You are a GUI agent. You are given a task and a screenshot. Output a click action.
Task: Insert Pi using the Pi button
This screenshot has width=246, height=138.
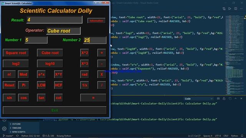tap(23, 85)
